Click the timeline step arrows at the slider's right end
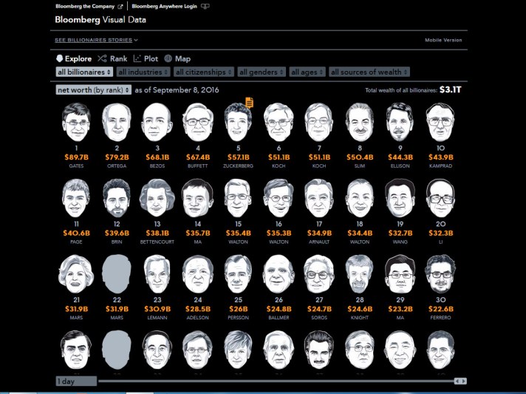Image resolution: width=526 pixels, height=394 pixels. point(460,381)
